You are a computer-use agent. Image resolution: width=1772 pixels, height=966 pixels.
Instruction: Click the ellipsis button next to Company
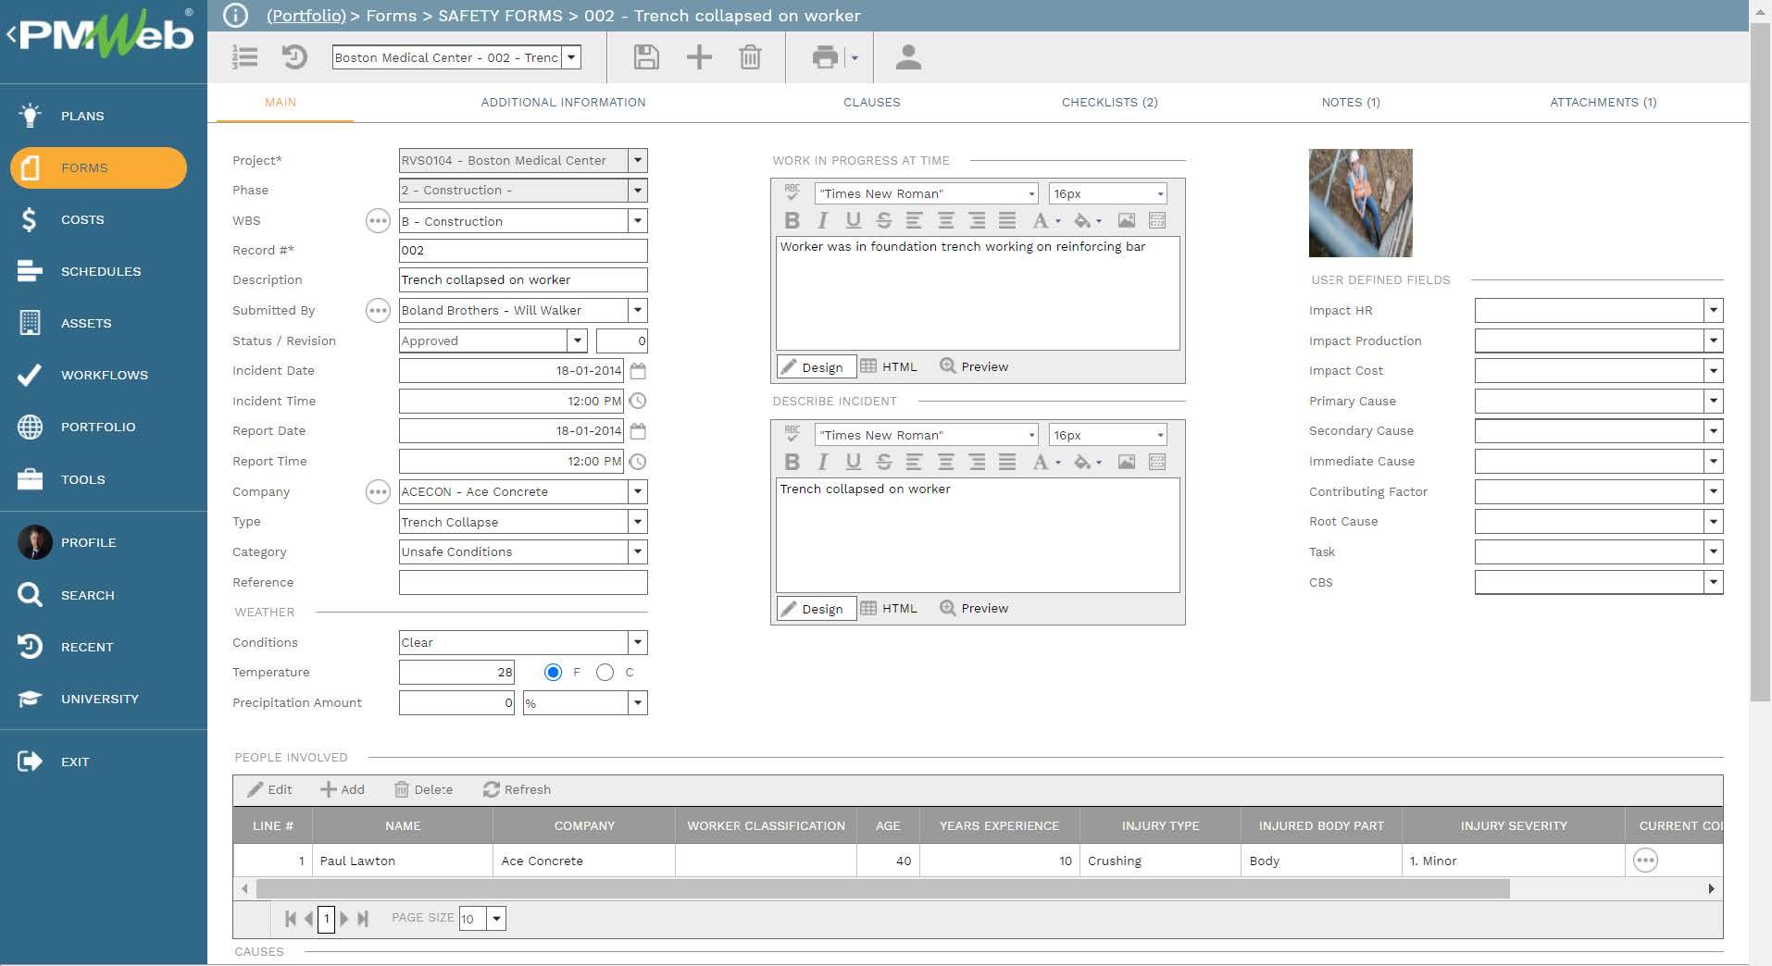click(378, 492)
